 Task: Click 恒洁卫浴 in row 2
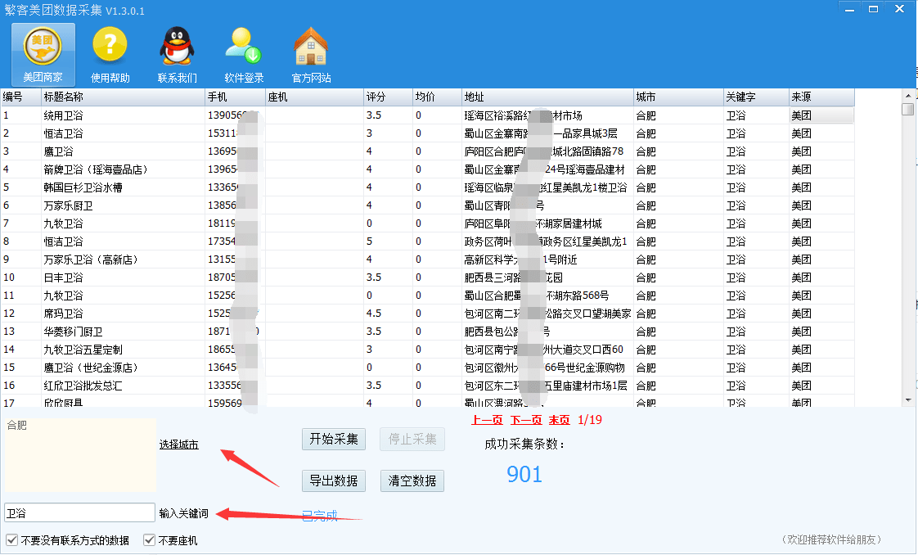click(63, 133)
